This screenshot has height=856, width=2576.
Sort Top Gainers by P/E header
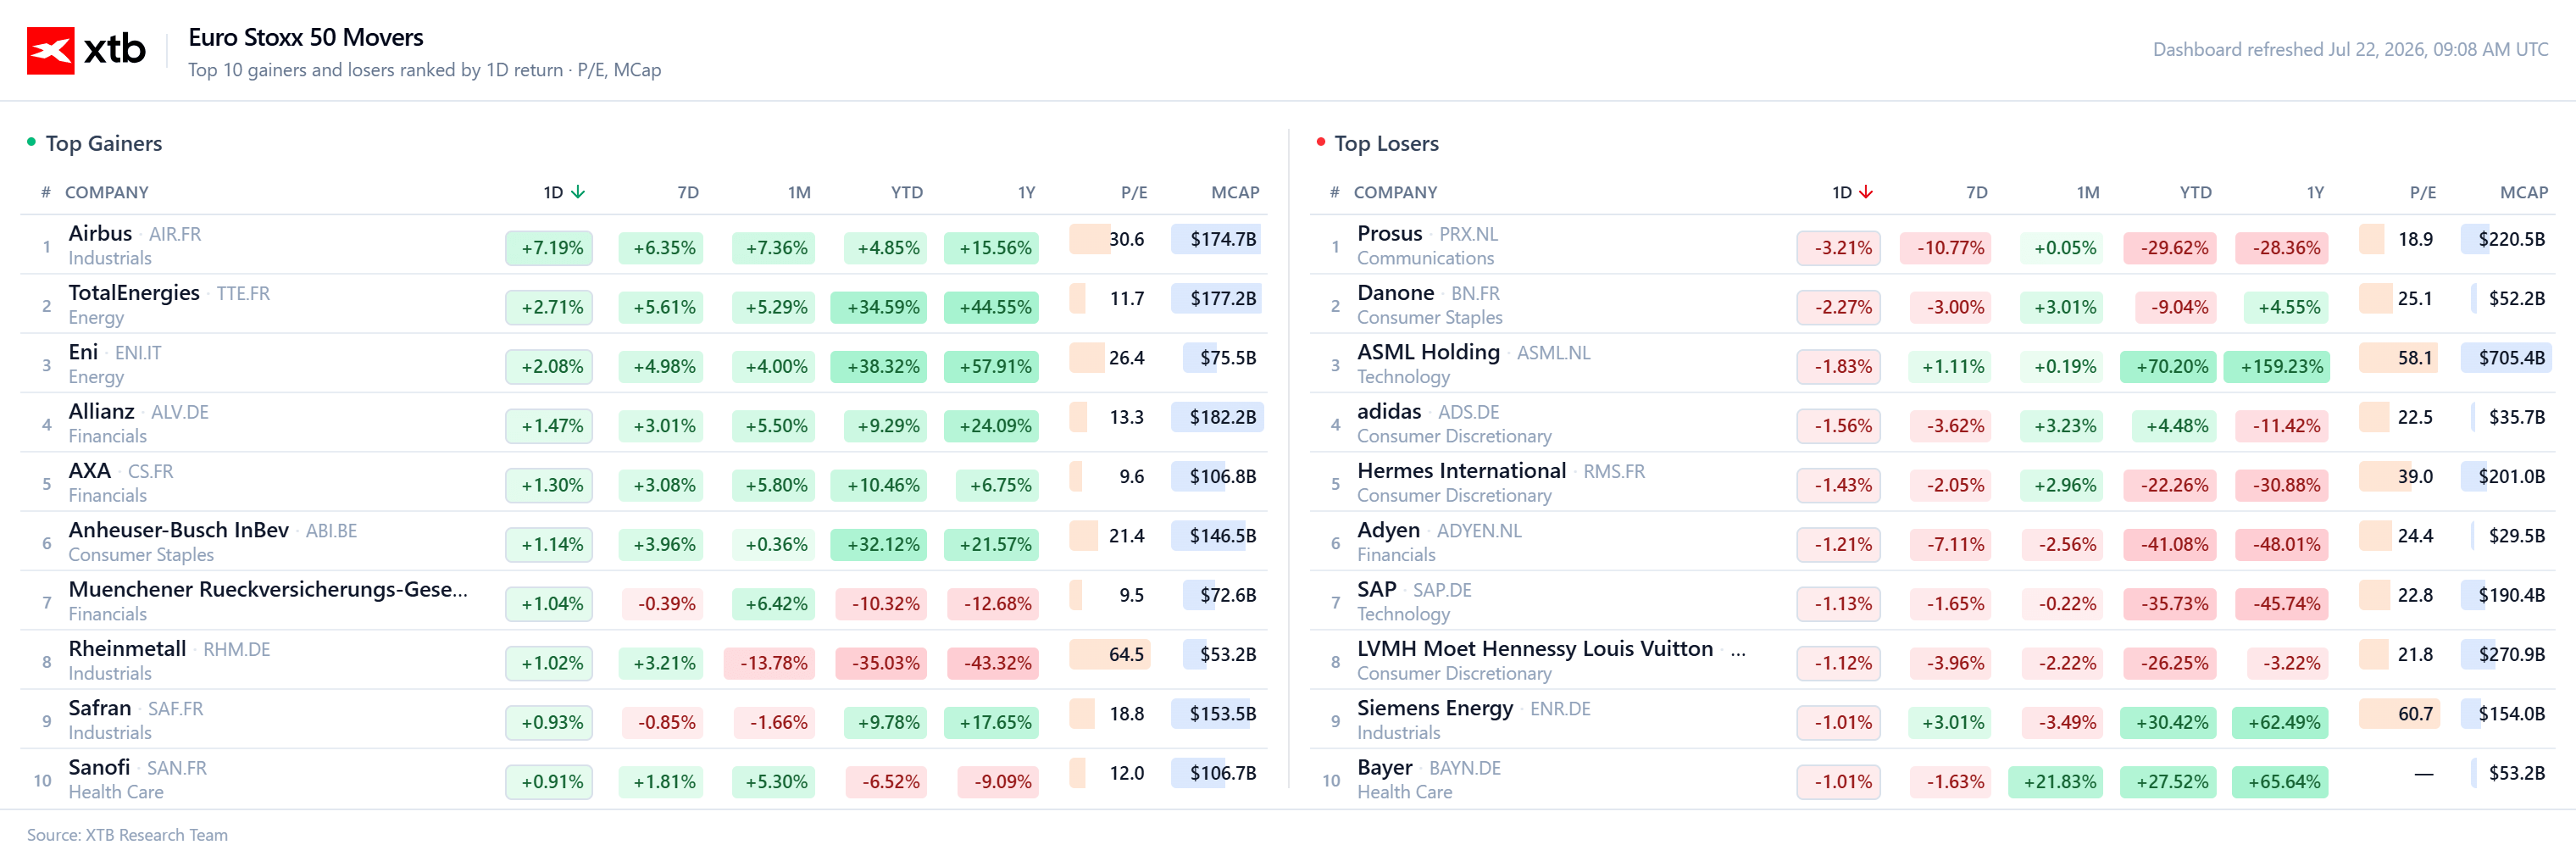[x=1134, y=192]
